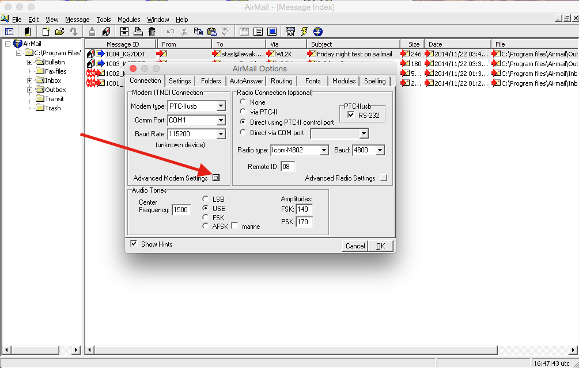Click the paste clipboard toolbar icon
The height and width of the screenshot is (368, 579).
211,32
